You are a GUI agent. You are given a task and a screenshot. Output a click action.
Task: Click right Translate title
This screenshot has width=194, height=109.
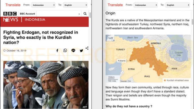point(115,5)
